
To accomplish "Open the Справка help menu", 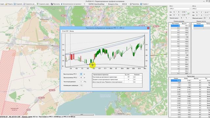I will 144,4.
